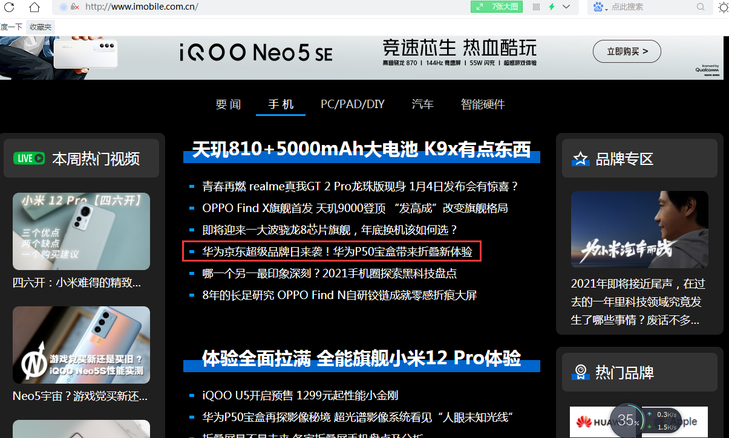This screenshot has width=729, height=438.
Task: Open article OPPO Find X旗舰首发 天玑9000登顶
Action: tap(355, 208)
